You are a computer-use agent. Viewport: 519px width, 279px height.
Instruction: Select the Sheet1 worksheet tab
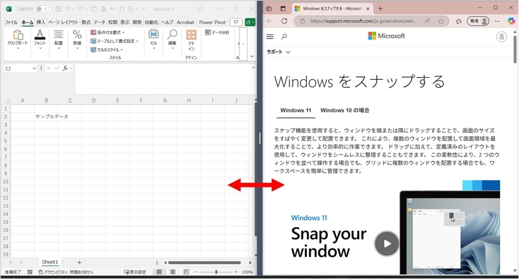[x=50, y=262]
